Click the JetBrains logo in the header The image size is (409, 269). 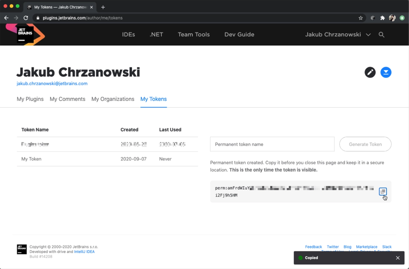click(25, 34)
